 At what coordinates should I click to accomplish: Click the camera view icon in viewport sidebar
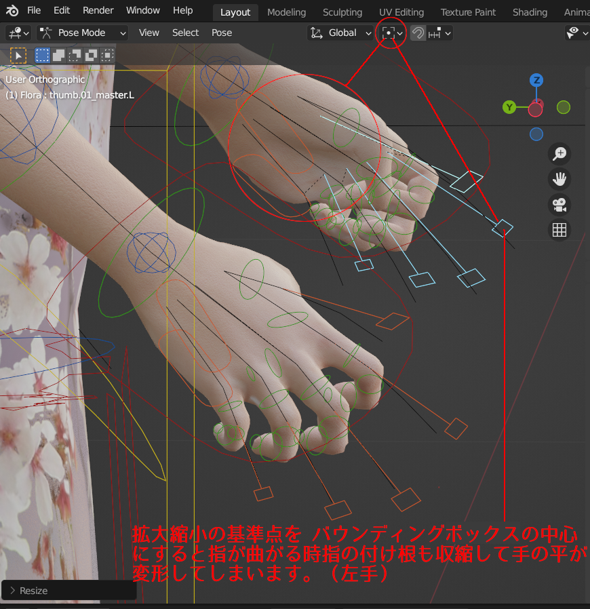pos(559,205)
